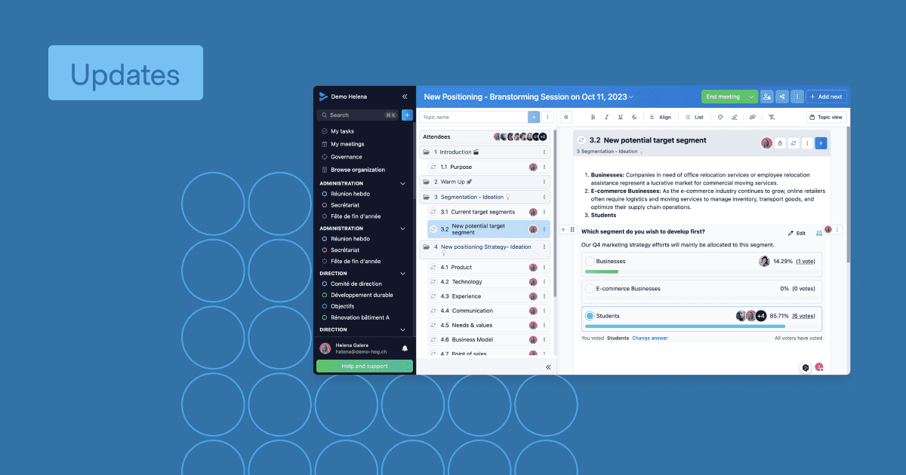The width and height of the screenshot is (906, 475).
Task: Click the highlighter tool
Action: [x=734, y=117]
